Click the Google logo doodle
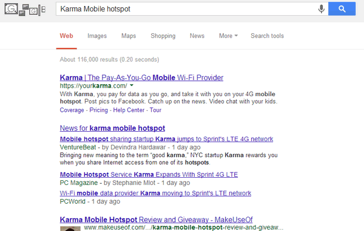This screenshot has height=231, width=364. (25, 10)
